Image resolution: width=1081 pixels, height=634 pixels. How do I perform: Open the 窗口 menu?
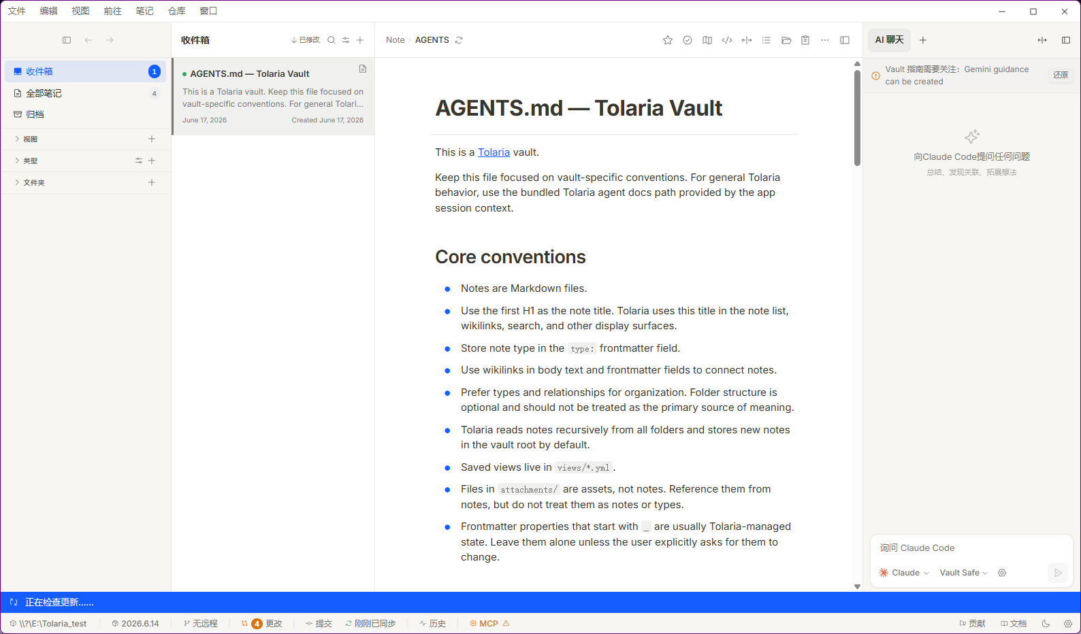tap(209, 11)
